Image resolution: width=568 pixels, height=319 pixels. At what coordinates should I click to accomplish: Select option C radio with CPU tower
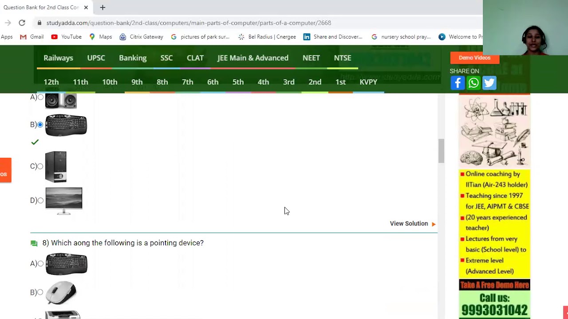pyautogui.click(x=40, y=166)
